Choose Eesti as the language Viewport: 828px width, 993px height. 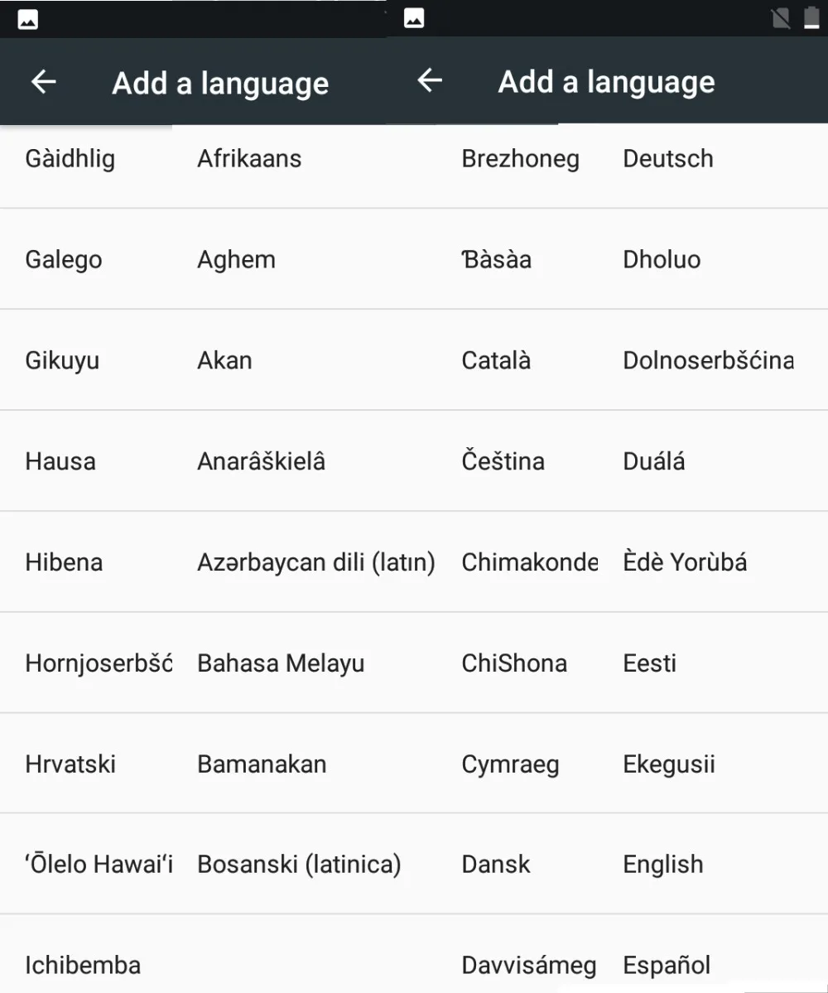click(650, 663)
